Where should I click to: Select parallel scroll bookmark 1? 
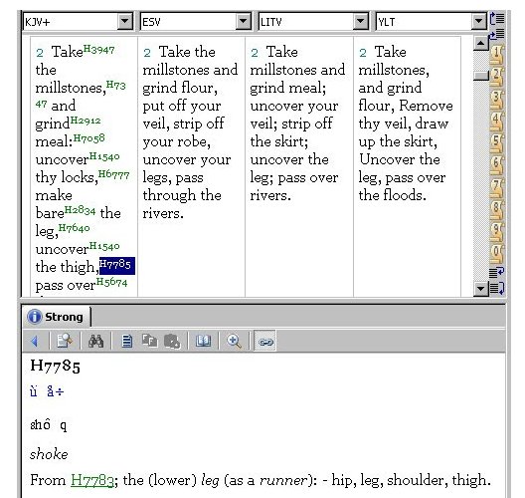coord(497,55)
